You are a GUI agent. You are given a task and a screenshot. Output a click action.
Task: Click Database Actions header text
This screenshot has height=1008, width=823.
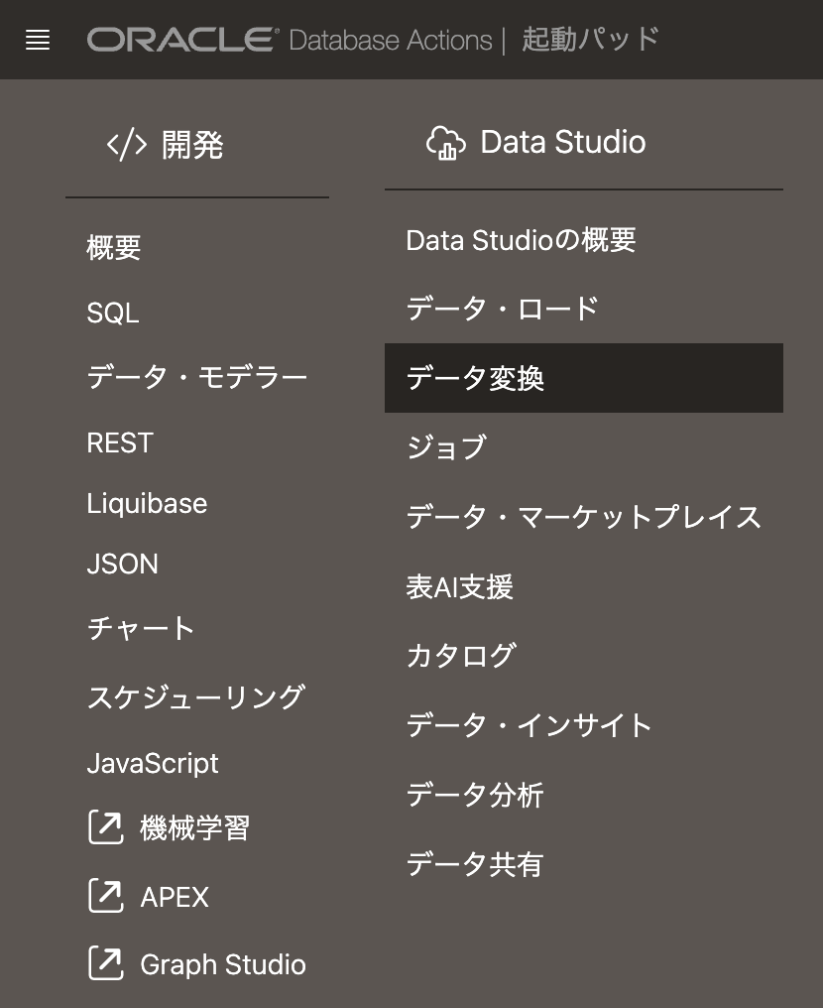point(391,41)
